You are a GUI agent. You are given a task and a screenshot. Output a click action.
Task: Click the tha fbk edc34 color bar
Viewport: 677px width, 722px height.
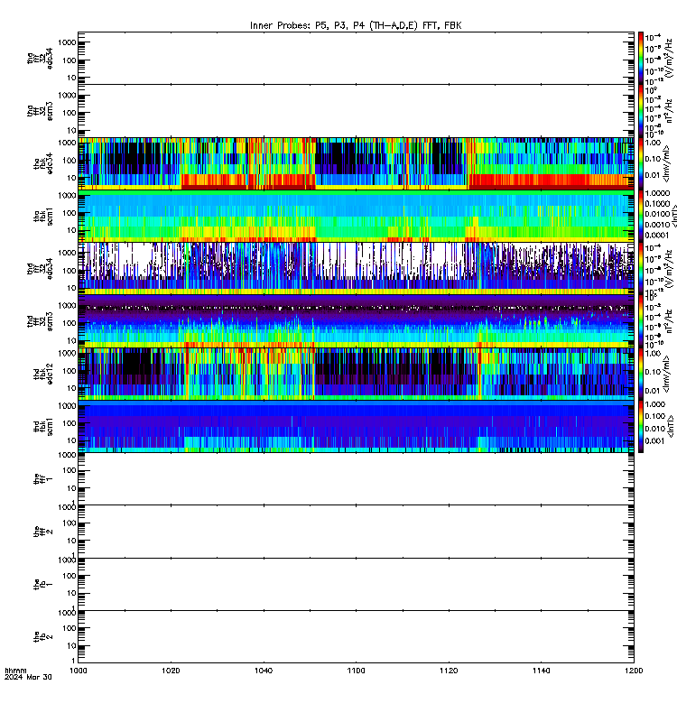click(641, 163)
